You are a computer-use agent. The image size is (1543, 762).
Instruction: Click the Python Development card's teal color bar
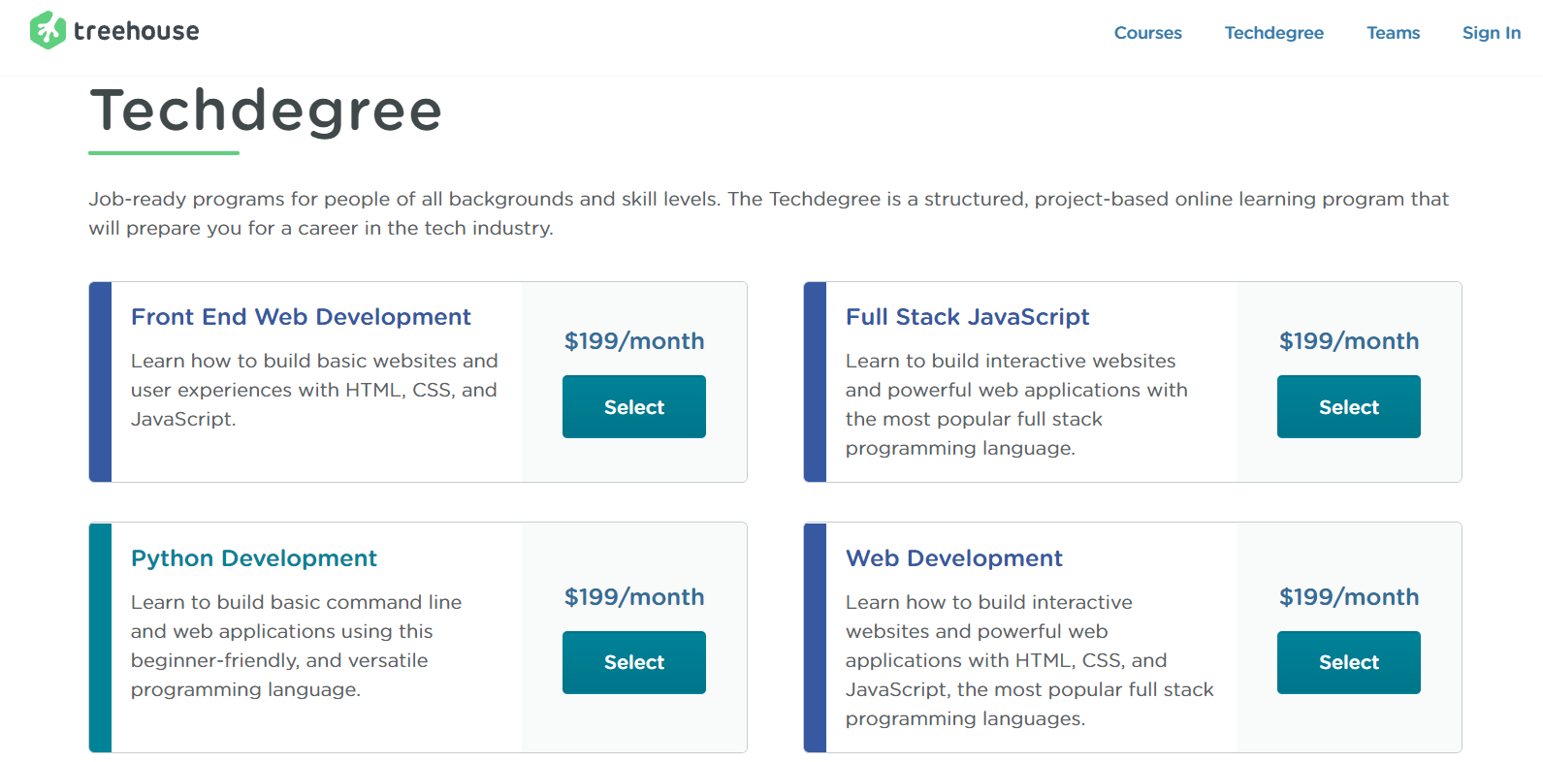coord(101,637)
